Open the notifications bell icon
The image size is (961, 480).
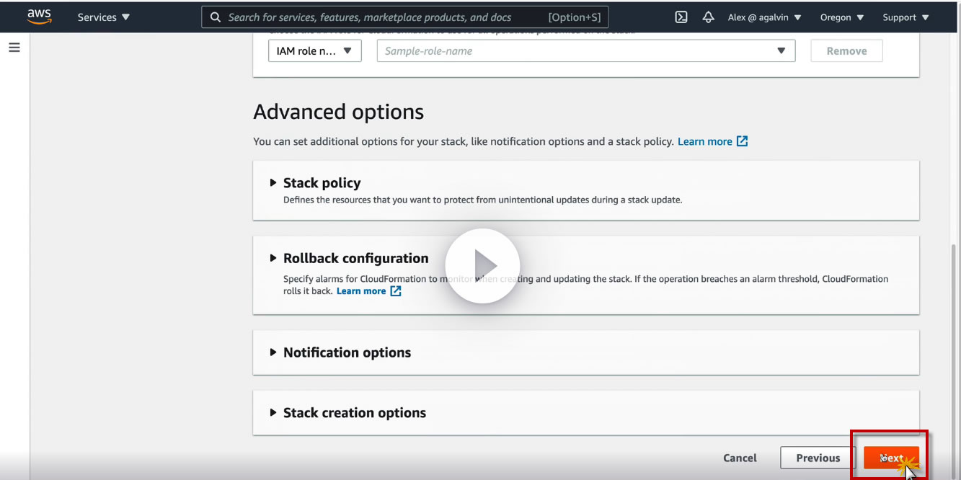[708, 17]
